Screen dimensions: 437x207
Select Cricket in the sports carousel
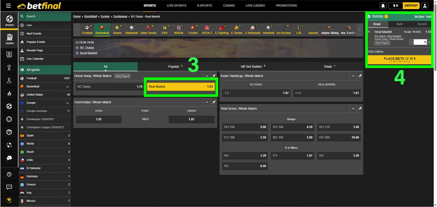pos(193,30)
